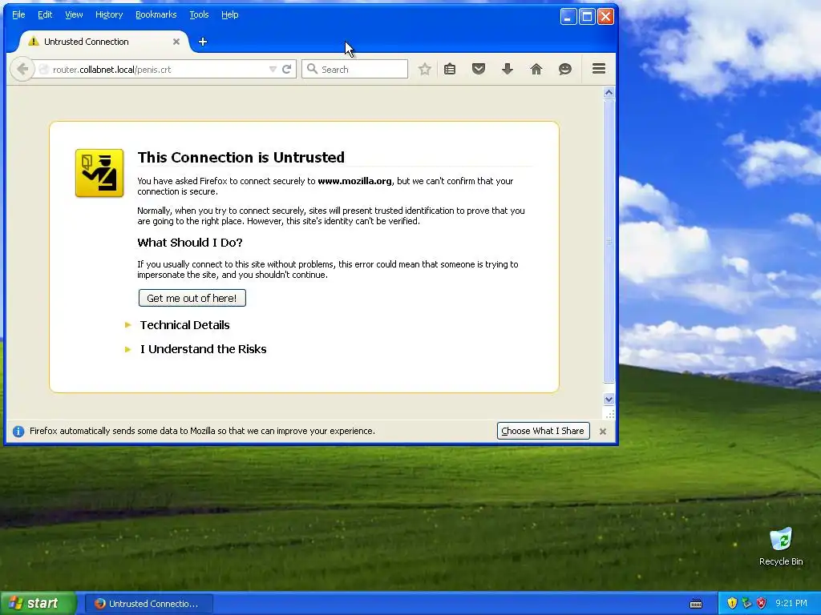Open the Edit menu
Image resolution: width=821 pixels, height=615 pixels.
45,14
